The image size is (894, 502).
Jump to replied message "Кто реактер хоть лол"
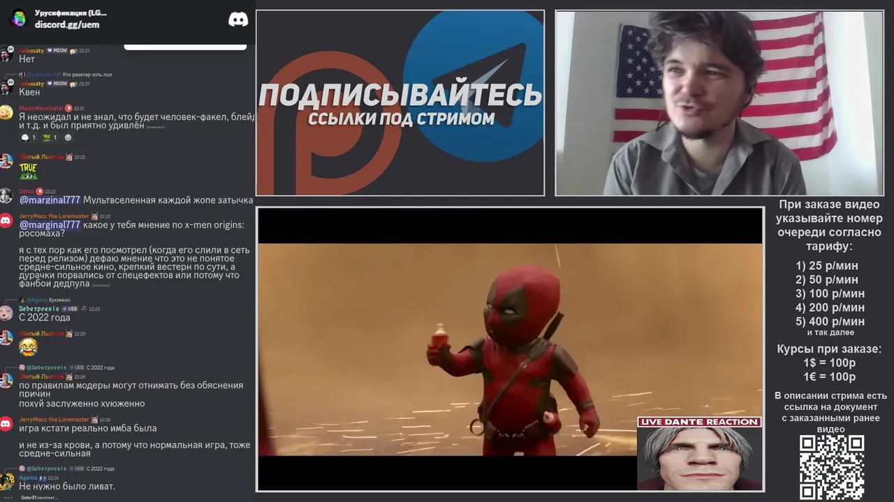(x=87, y=75)
